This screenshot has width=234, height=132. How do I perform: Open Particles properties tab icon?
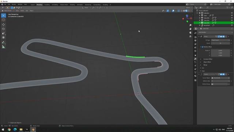(195, 62)
